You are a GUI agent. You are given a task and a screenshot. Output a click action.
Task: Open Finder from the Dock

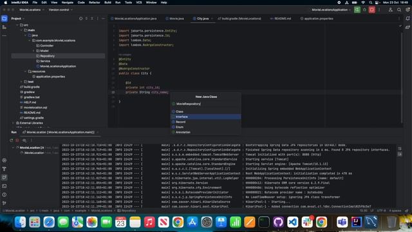20,222
